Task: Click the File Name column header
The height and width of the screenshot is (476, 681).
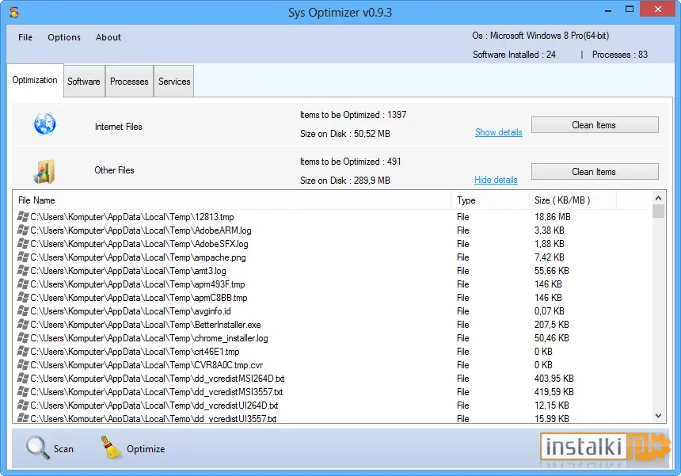Action: pyautogui.click(x=234, y=200)
